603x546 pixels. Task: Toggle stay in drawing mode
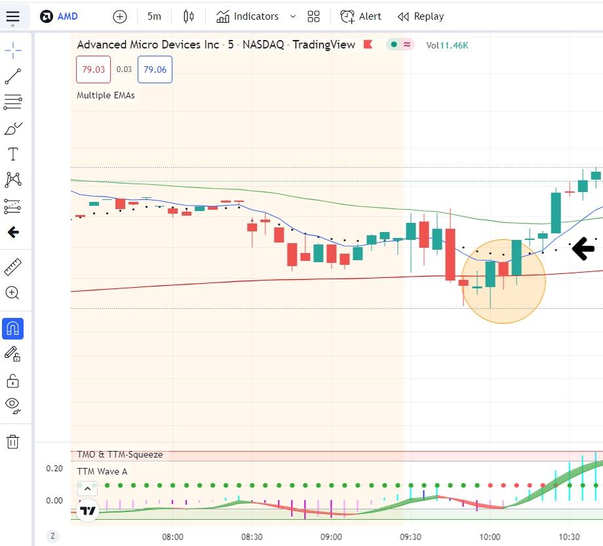12,354
